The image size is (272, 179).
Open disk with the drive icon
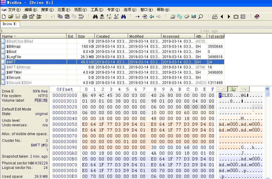173,16
